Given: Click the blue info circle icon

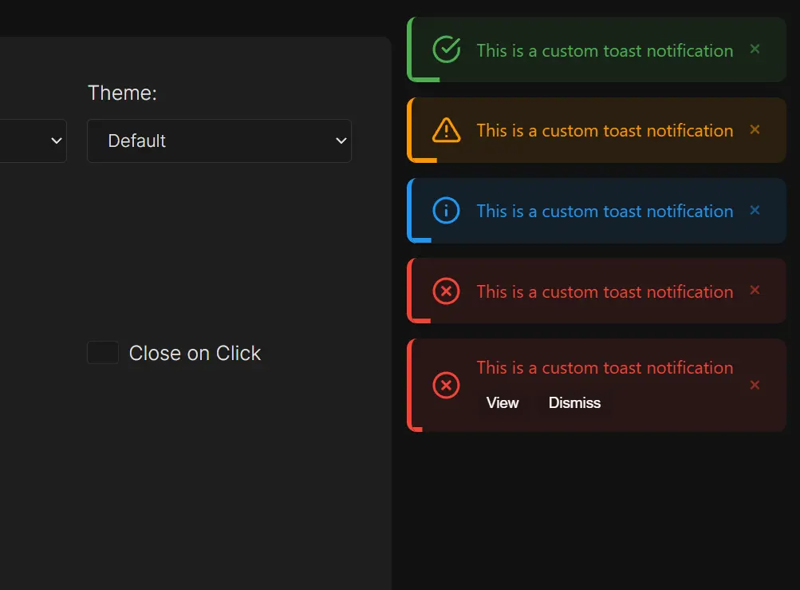Looking at the screenshot, I should (x=446, y=211).
